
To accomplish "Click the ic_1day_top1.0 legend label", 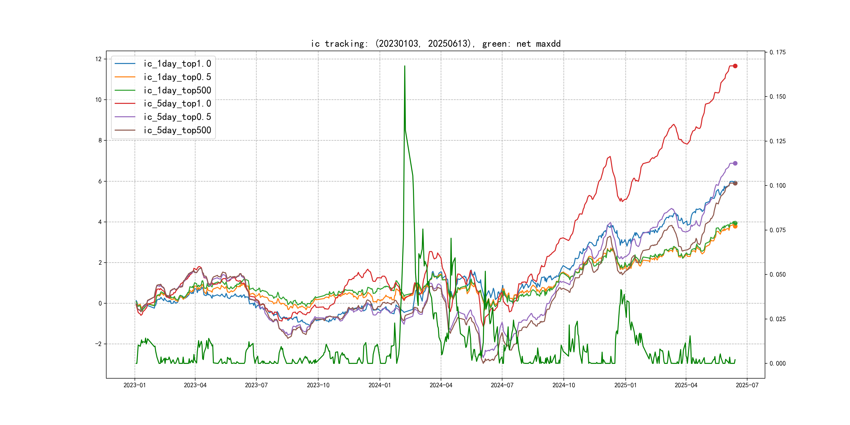I will click(x=177, y=64).
